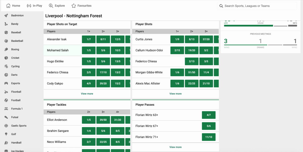Screen dimensions: 303x152
Task: Click the search magnifier icon
Action: coord(221,6)
